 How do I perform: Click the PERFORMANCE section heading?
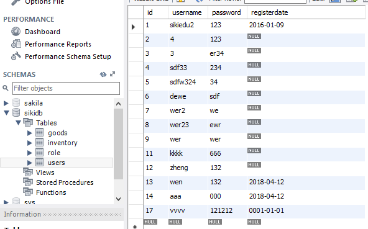click(29, 19)
